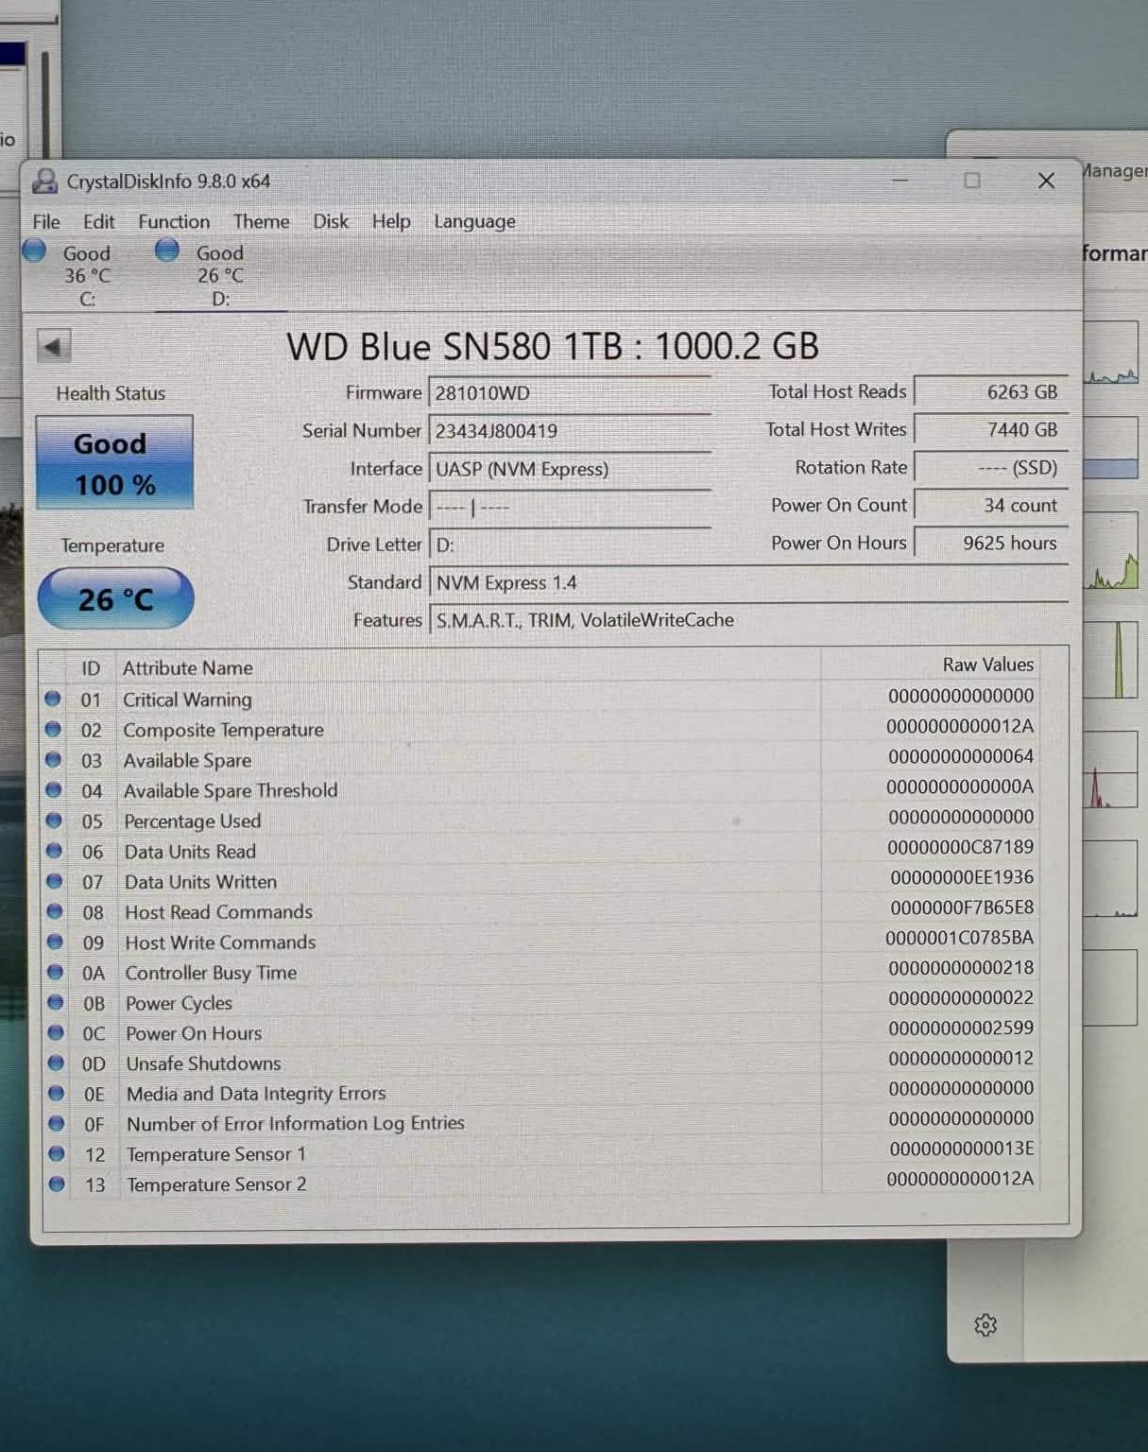Image resolution: width=1148 pixels, height=1452 pixels.
Task: Open the Function menu
Action: click(x=174, y=221)
